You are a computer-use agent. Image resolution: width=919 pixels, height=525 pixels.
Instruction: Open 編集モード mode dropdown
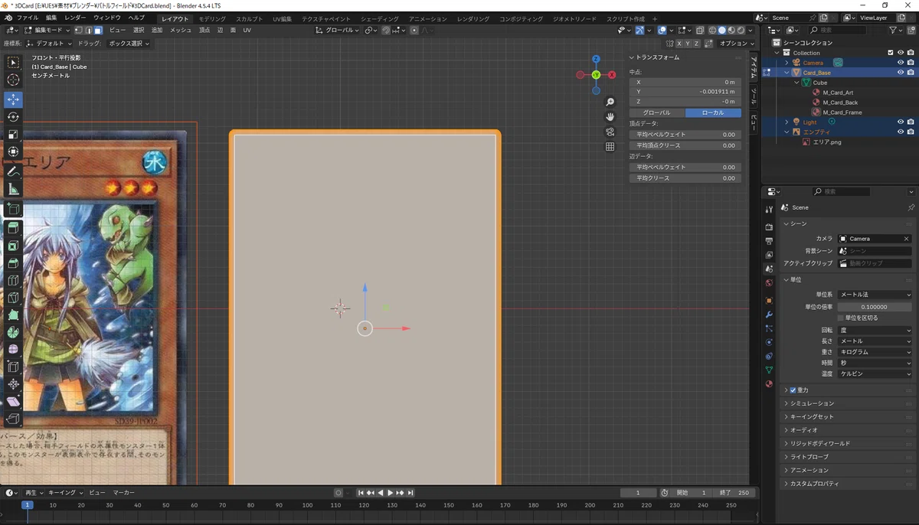click(47, 31)
